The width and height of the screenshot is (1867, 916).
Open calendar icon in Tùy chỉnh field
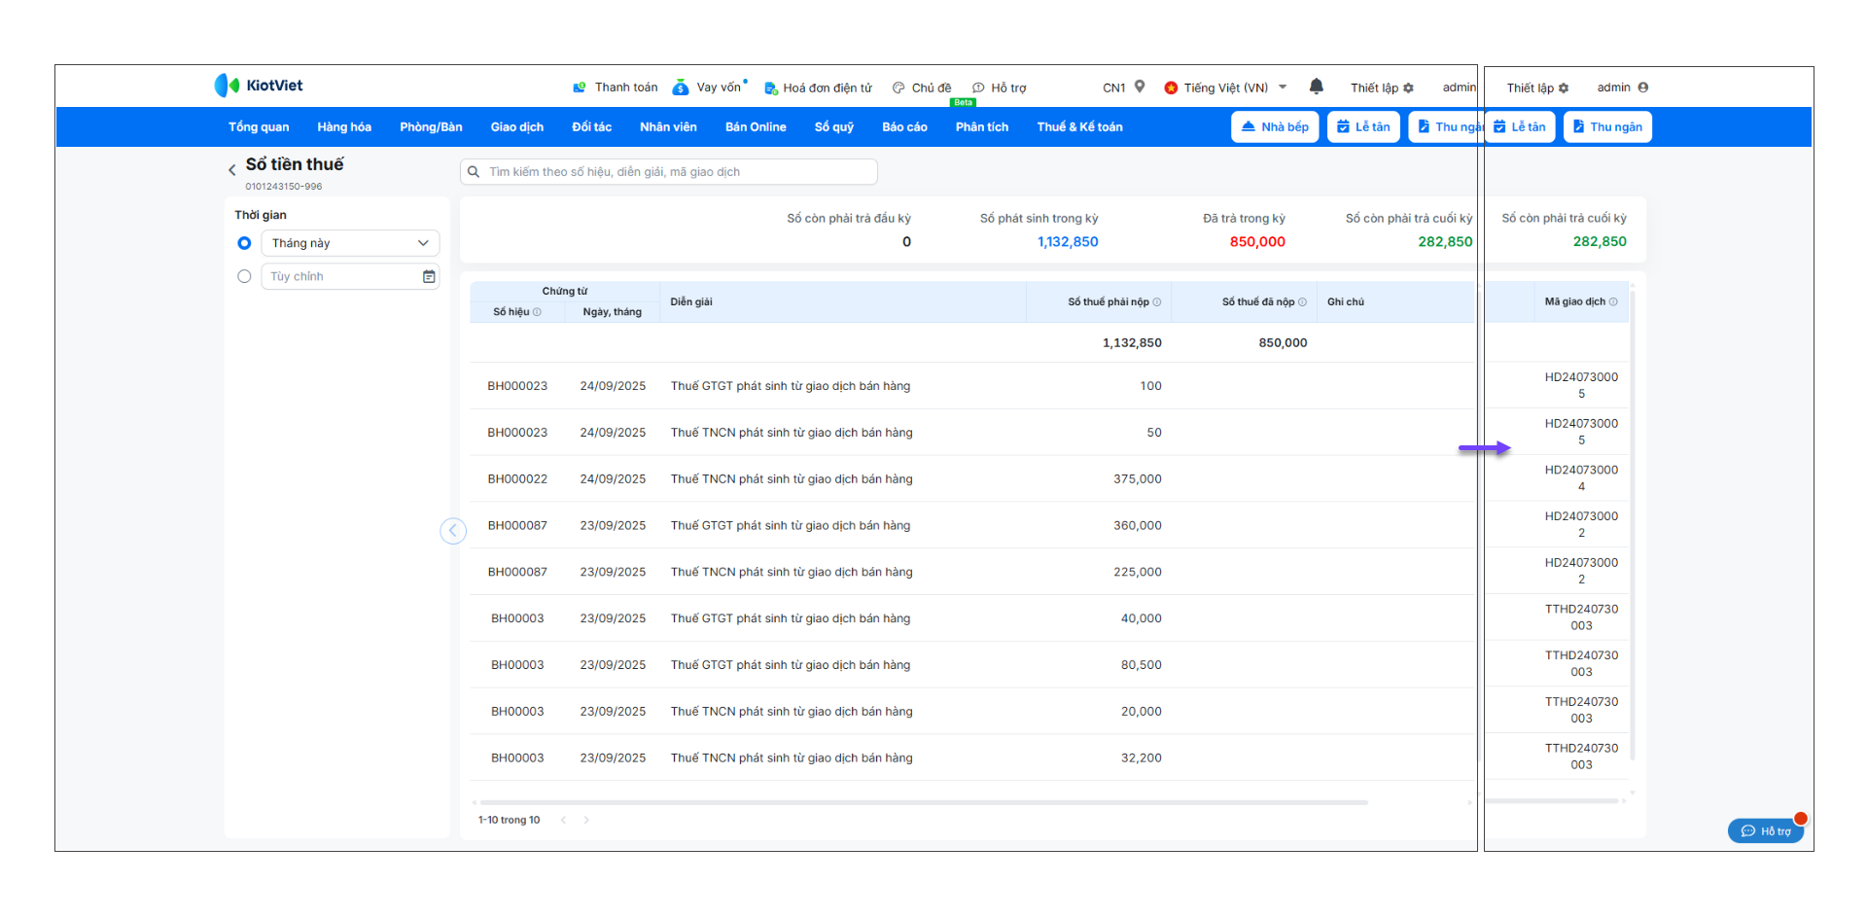coord(429,277)
